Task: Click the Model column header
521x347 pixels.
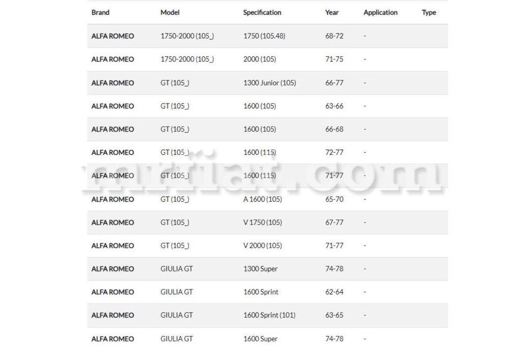Action: point(170,12)
